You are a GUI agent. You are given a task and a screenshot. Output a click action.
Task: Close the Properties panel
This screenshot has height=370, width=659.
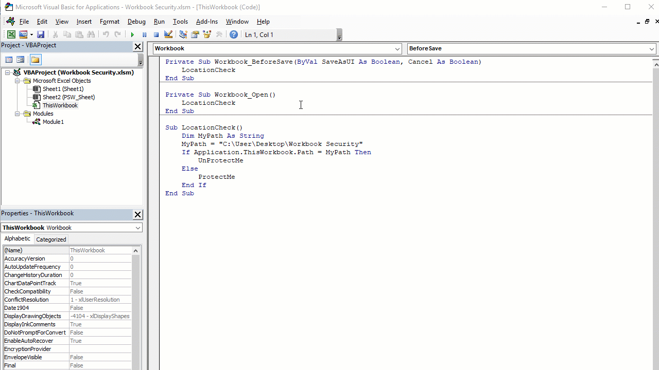(x=137, y=214)
